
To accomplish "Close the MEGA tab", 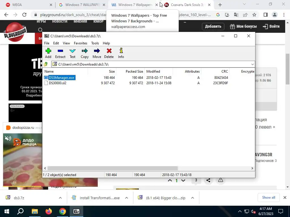I will click(51, 5).
